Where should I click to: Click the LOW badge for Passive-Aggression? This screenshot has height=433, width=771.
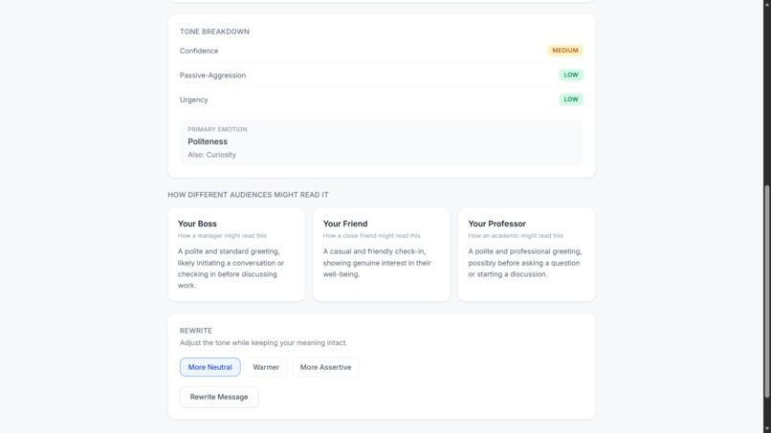point(571,76)
